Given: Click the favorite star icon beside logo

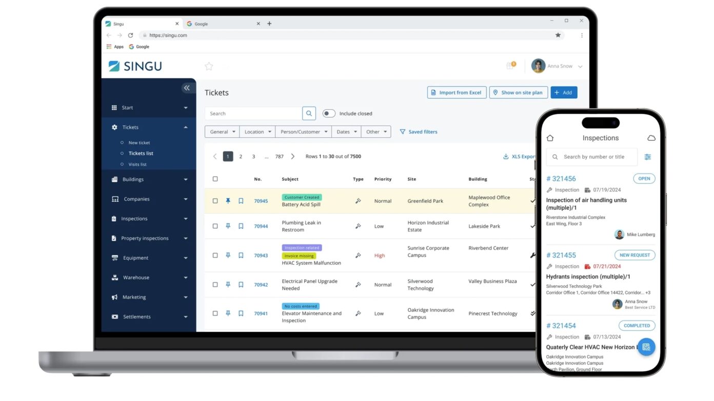Looking at the screenshot, I should tap(209, 66).
